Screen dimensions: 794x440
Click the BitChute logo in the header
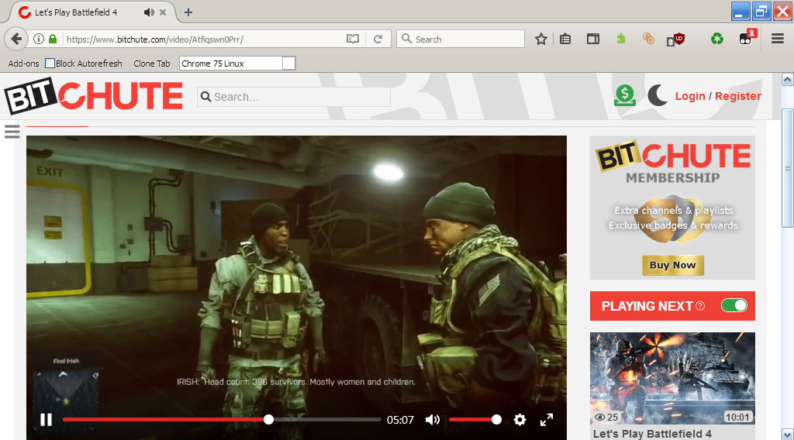93,96
